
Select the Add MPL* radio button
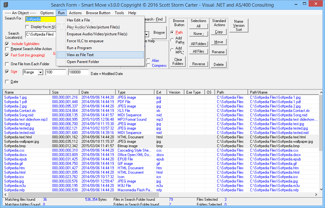pos(172,50)
